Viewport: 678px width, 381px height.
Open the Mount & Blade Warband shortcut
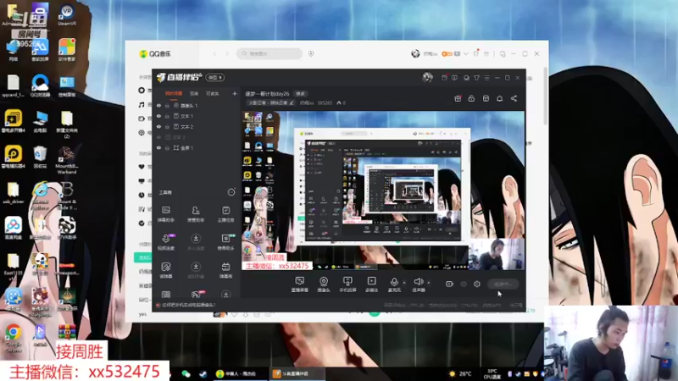[x=67, y=160]
